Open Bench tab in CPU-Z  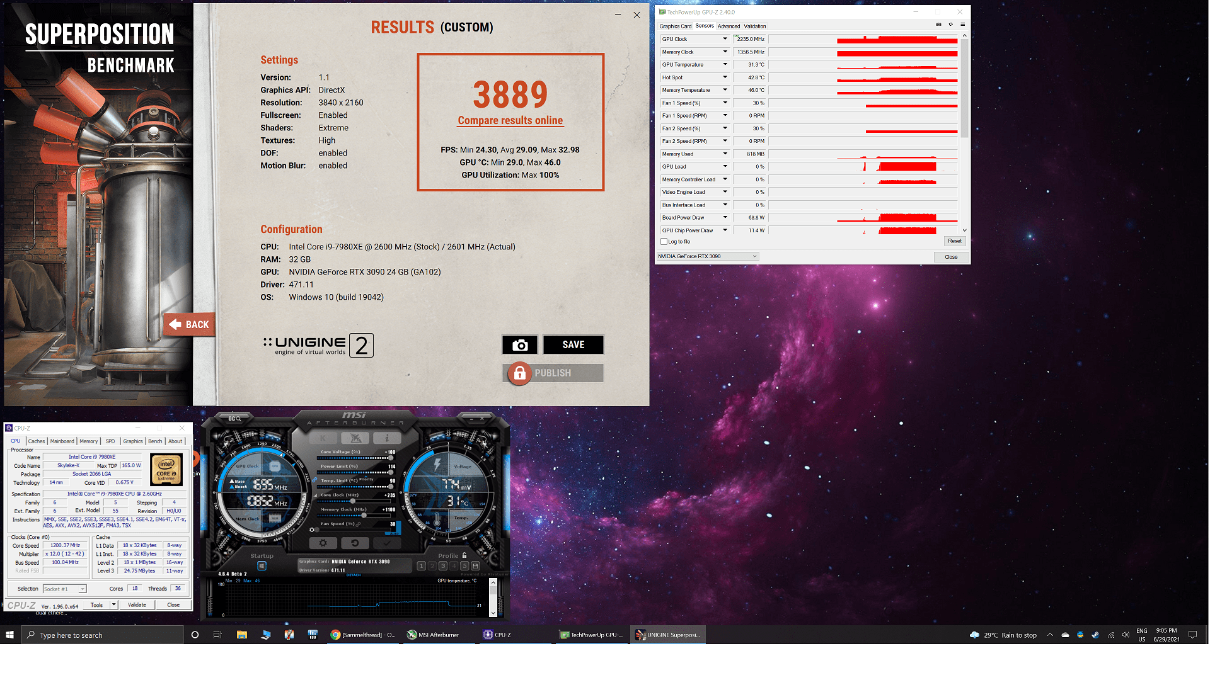click(x=155, y=441)
